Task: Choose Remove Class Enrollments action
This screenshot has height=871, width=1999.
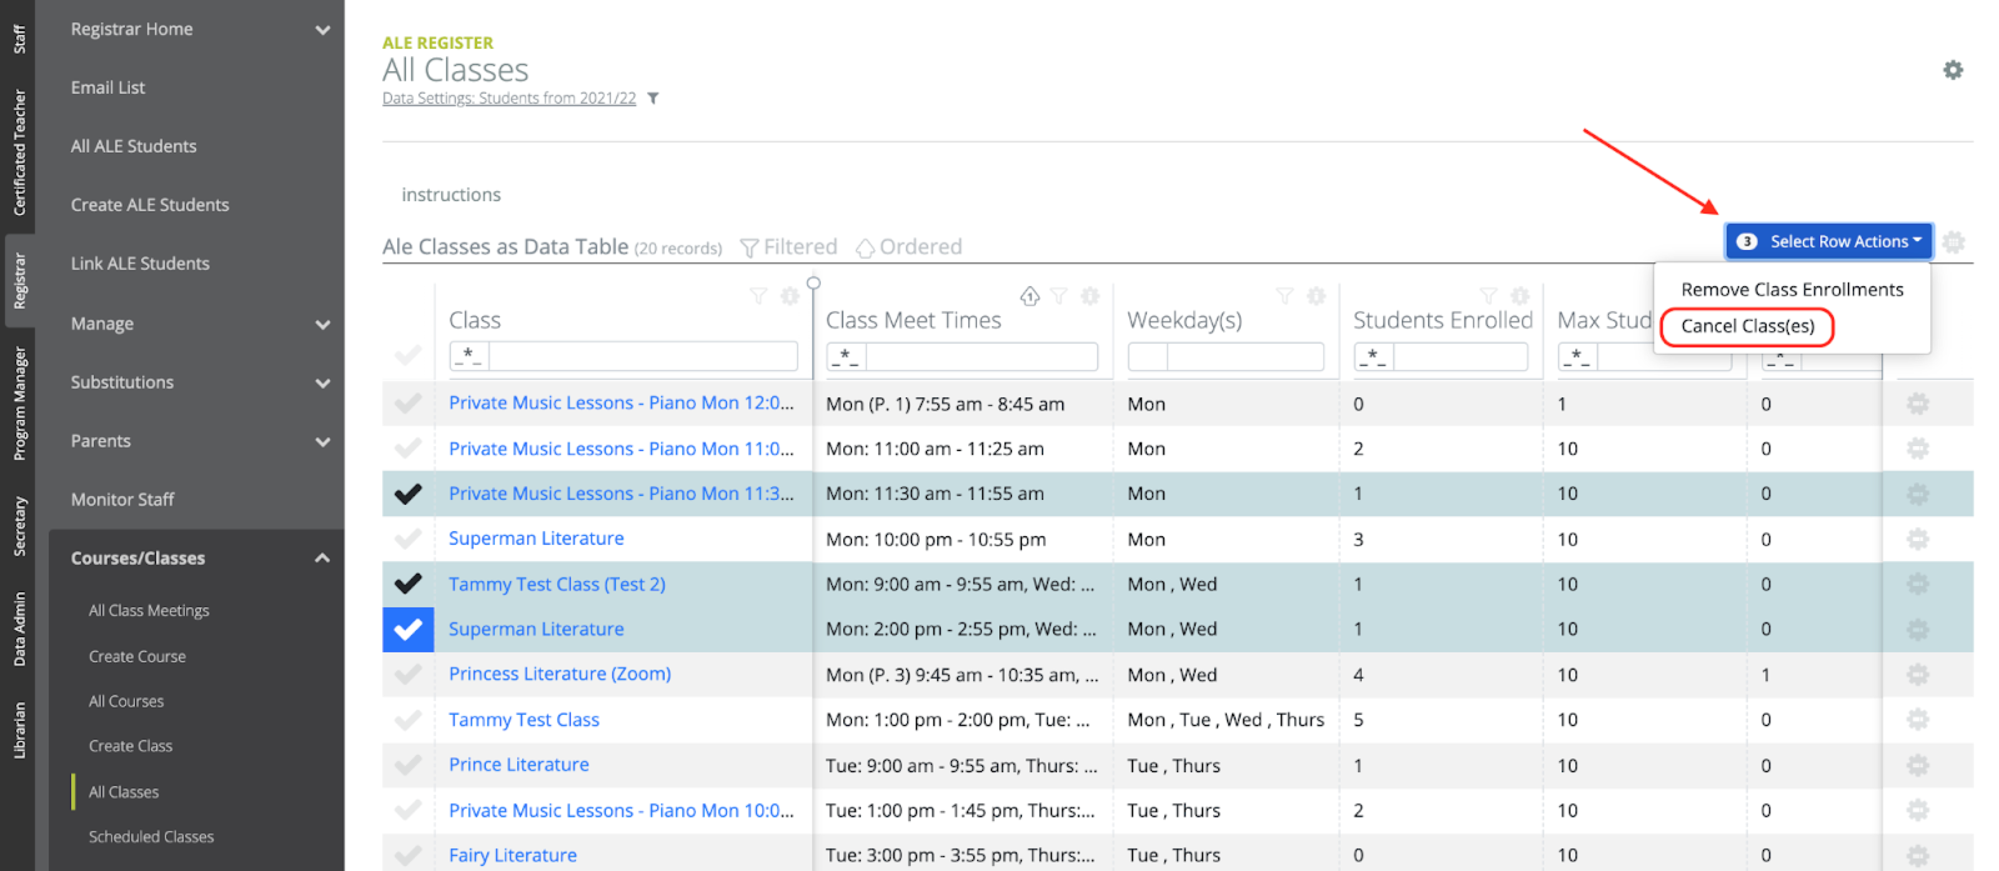Action: click(1792, 289)
